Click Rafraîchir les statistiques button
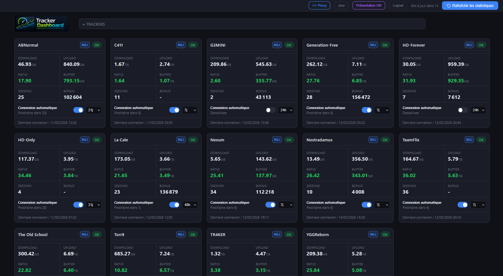The width and height of the screenshot is (503, 276). 470,5
